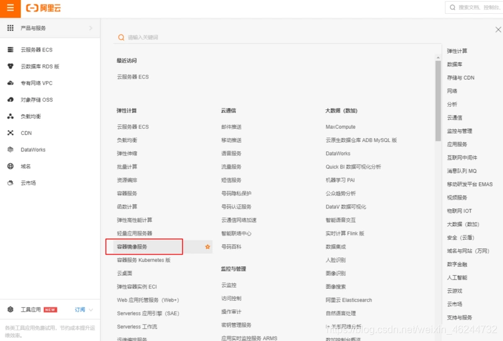The width and height of the screenshot is (503, 341).
Task: Open 访问控制 product link
Action: [231, 298]
